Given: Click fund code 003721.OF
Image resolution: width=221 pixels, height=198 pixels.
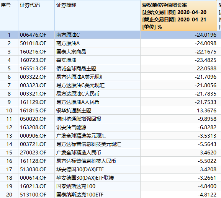Looking at the screenshot, I should coord(33,144).
